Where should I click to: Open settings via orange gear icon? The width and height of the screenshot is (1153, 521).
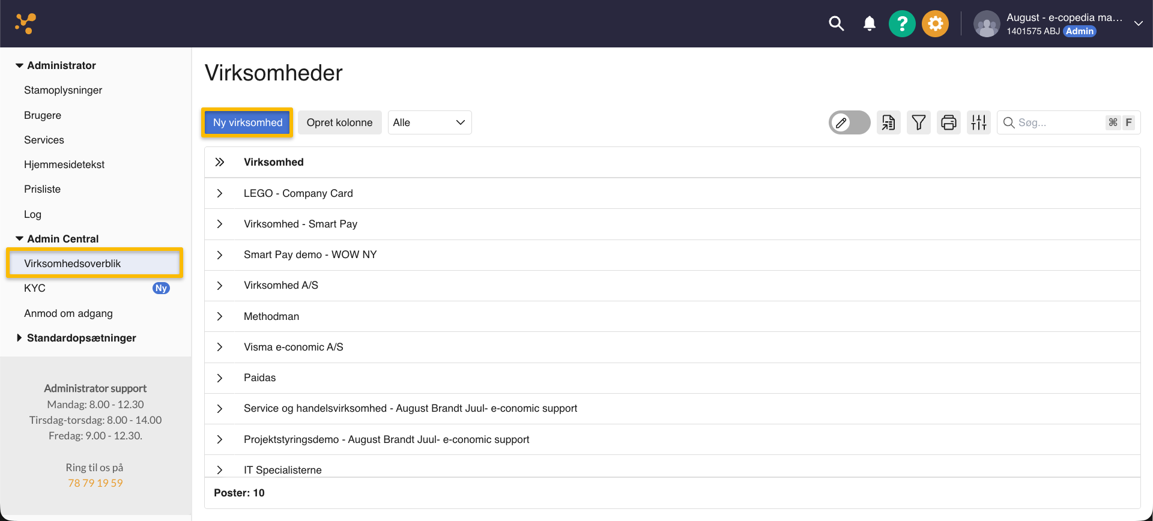pos(935,24)
